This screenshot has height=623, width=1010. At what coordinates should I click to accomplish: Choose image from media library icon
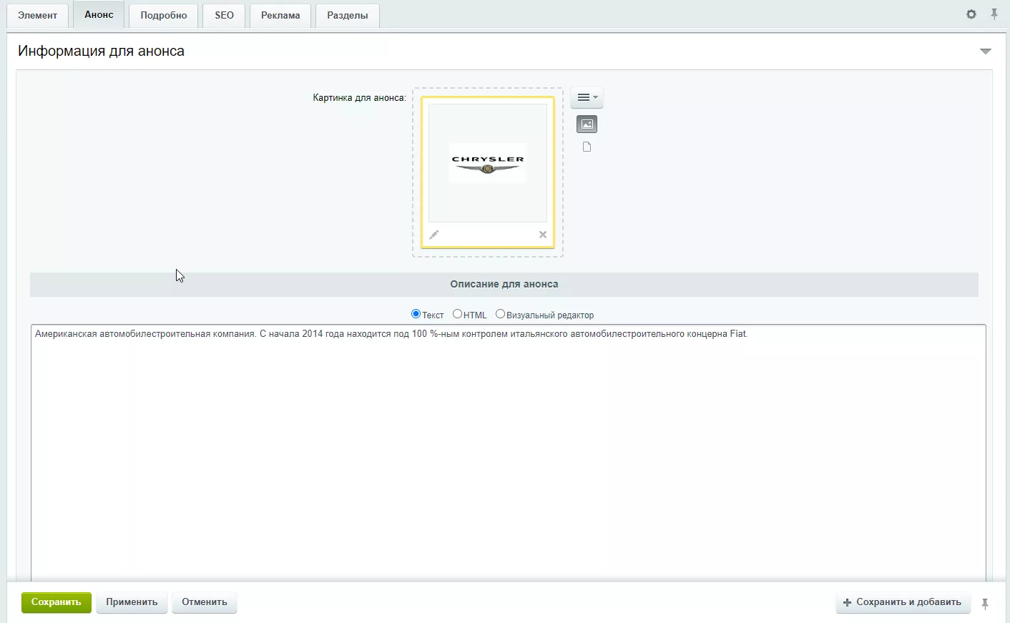[587, 124]
